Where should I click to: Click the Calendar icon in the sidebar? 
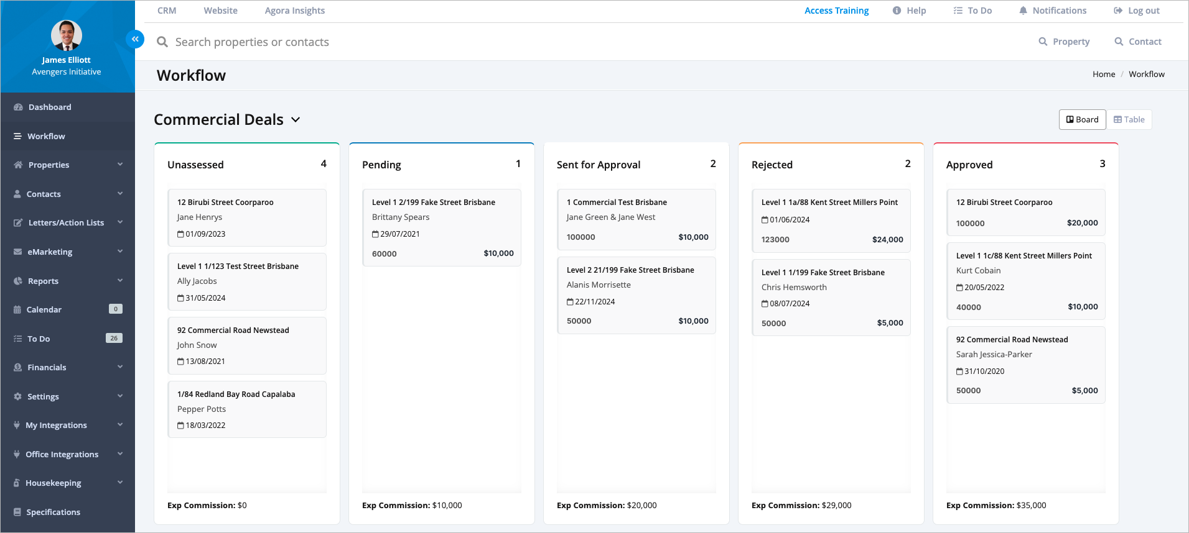coord(17,309)
